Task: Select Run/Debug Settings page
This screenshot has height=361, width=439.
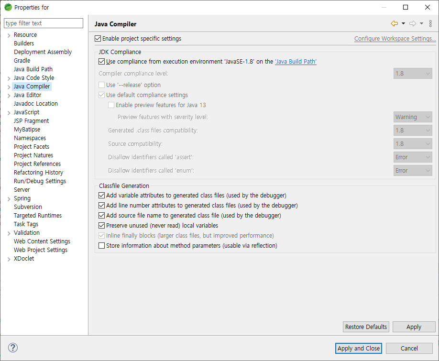Action: pyautogui.click(x=40, y=181)
